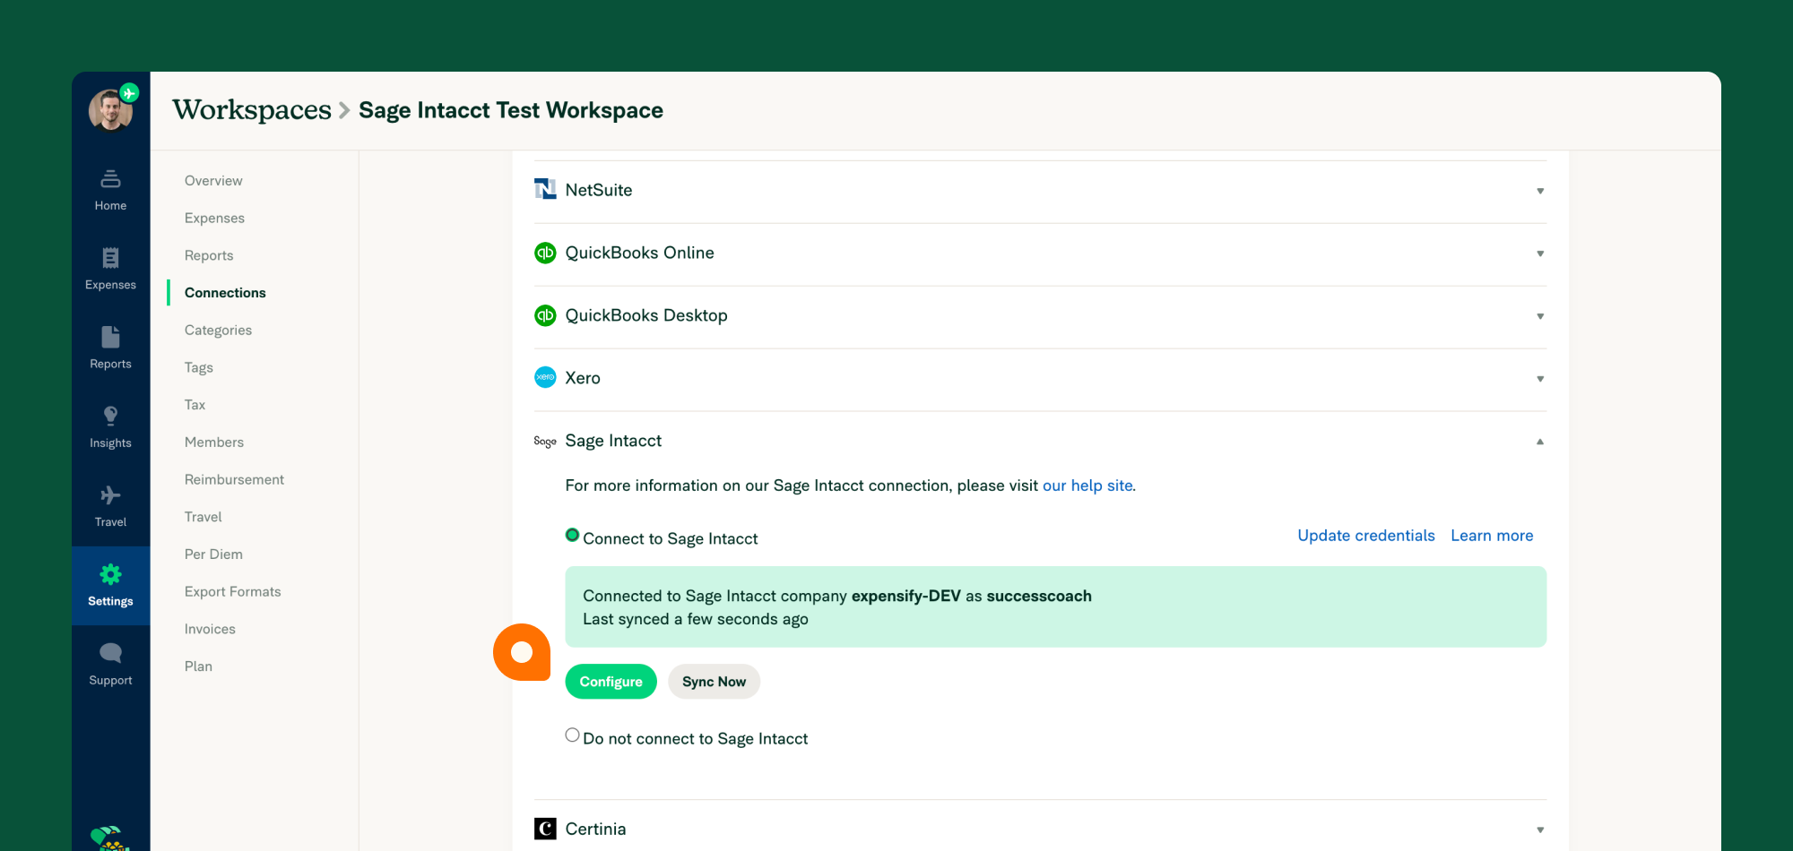Expand the QuickBooks Desktop section arrow
1793x851 pixels.
[1540, 316]
